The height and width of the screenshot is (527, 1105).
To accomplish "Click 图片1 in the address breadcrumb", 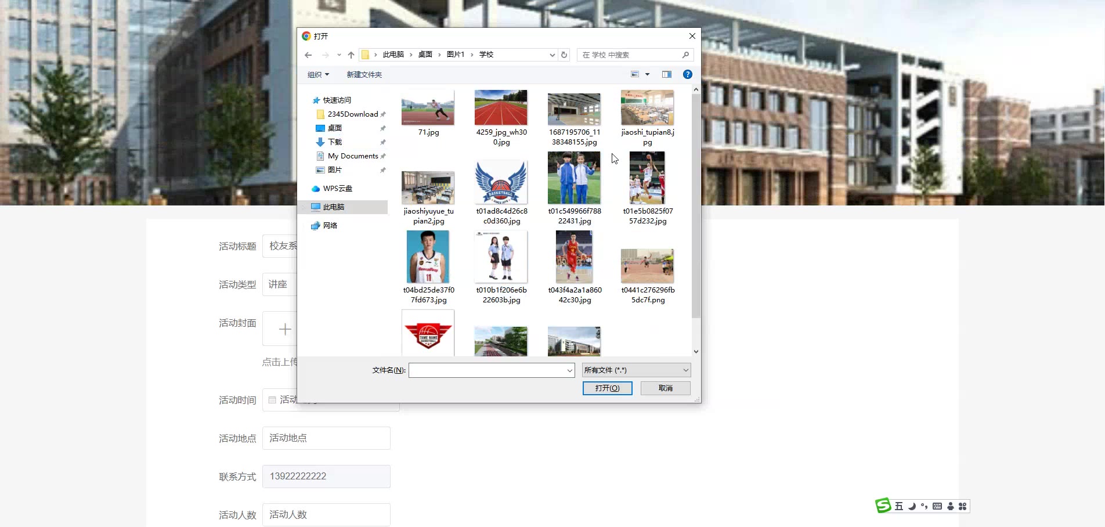I will (456, 55).
